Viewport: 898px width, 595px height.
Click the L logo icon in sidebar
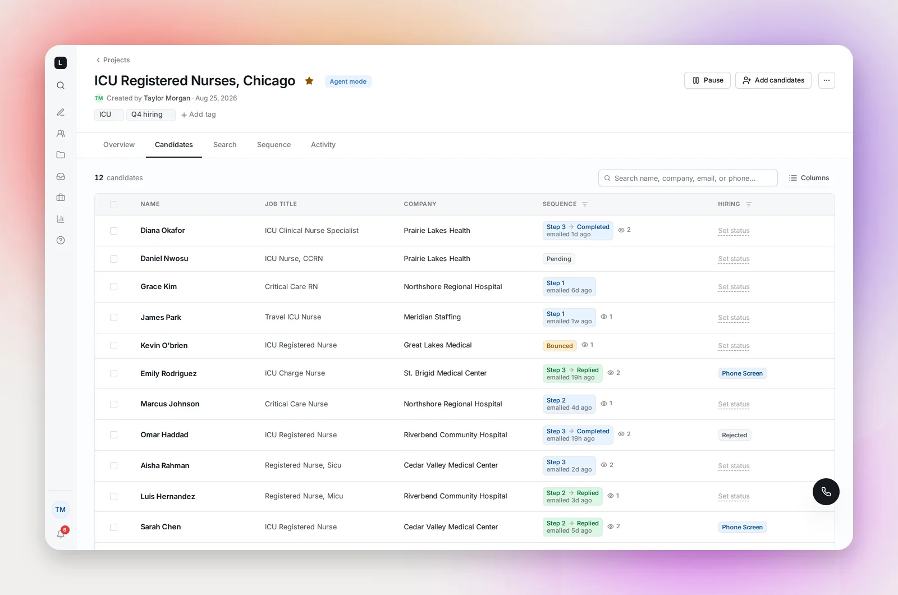pyautogui.click(x=61, y=63)
